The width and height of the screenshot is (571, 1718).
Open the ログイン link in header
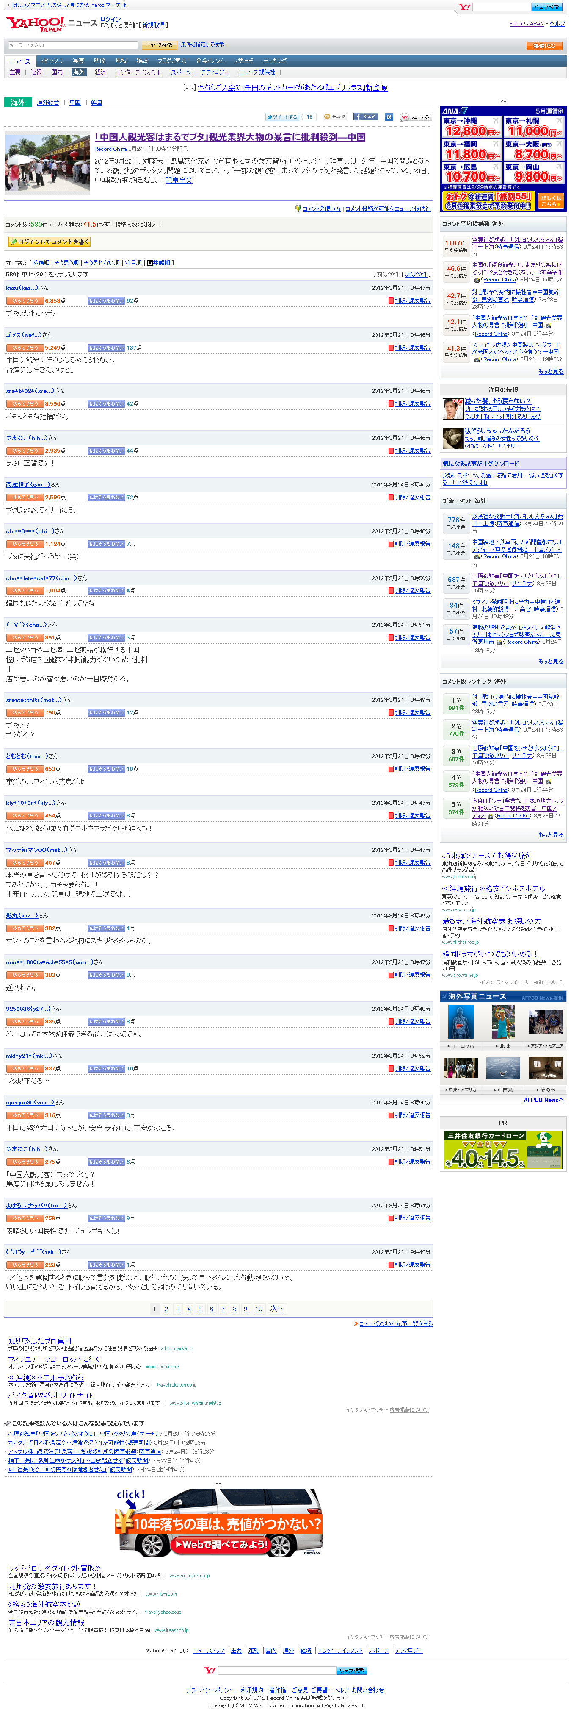(110, 19)
